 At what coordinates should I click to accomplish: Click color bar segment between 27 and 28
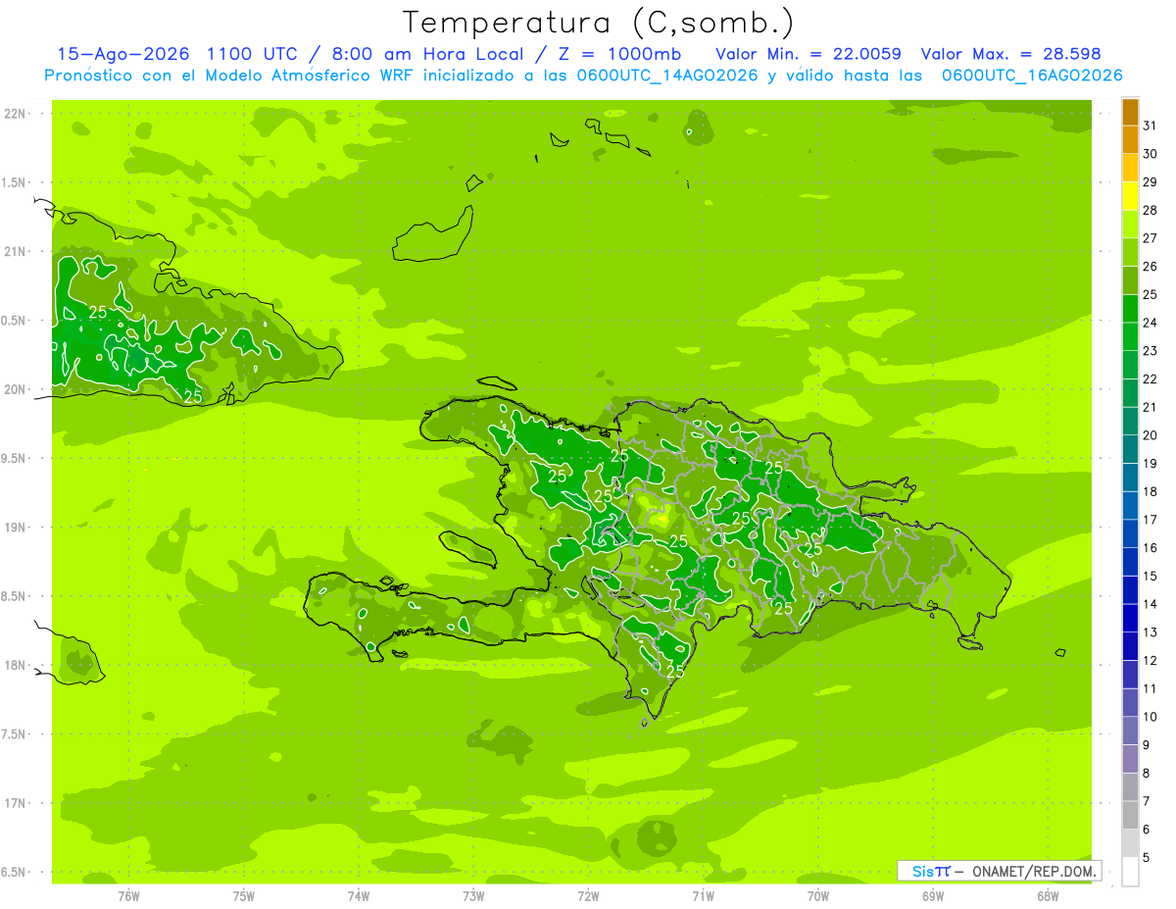pyautogui.click(x=1130, y=225)
